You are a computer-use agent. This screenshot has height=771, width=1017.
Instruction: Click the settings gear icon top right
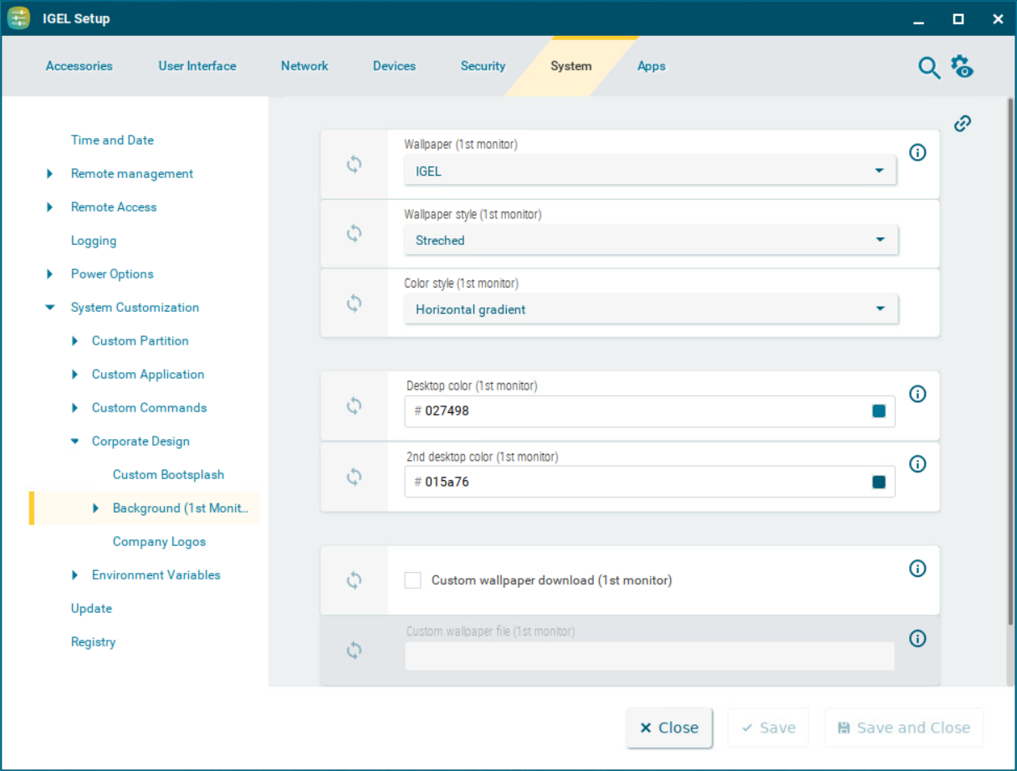pyautogui.click(x=961, y=67)
